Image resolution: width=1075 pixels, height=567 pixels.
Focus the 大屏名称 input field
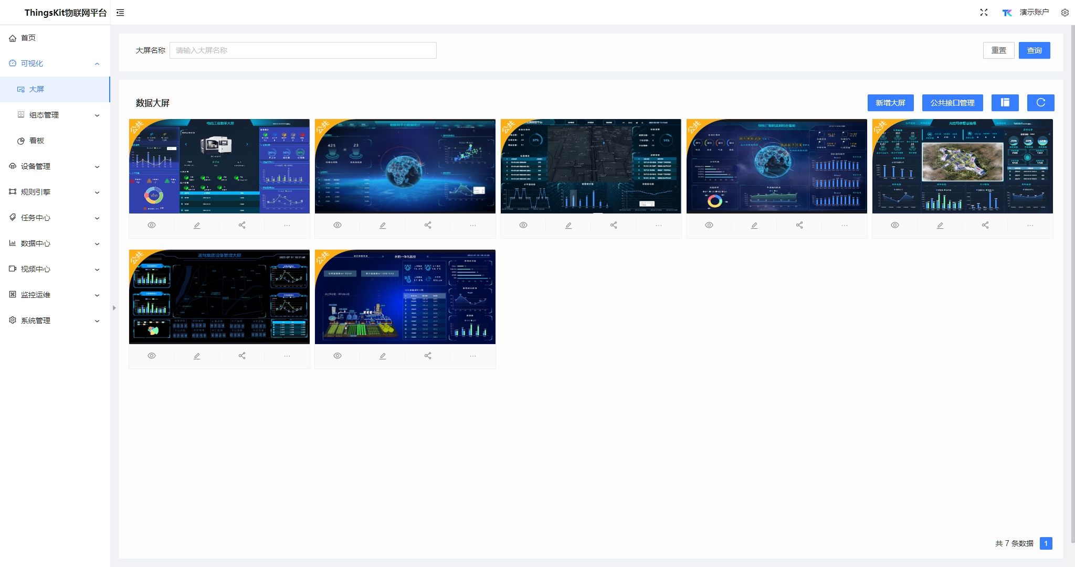(303, 50)
